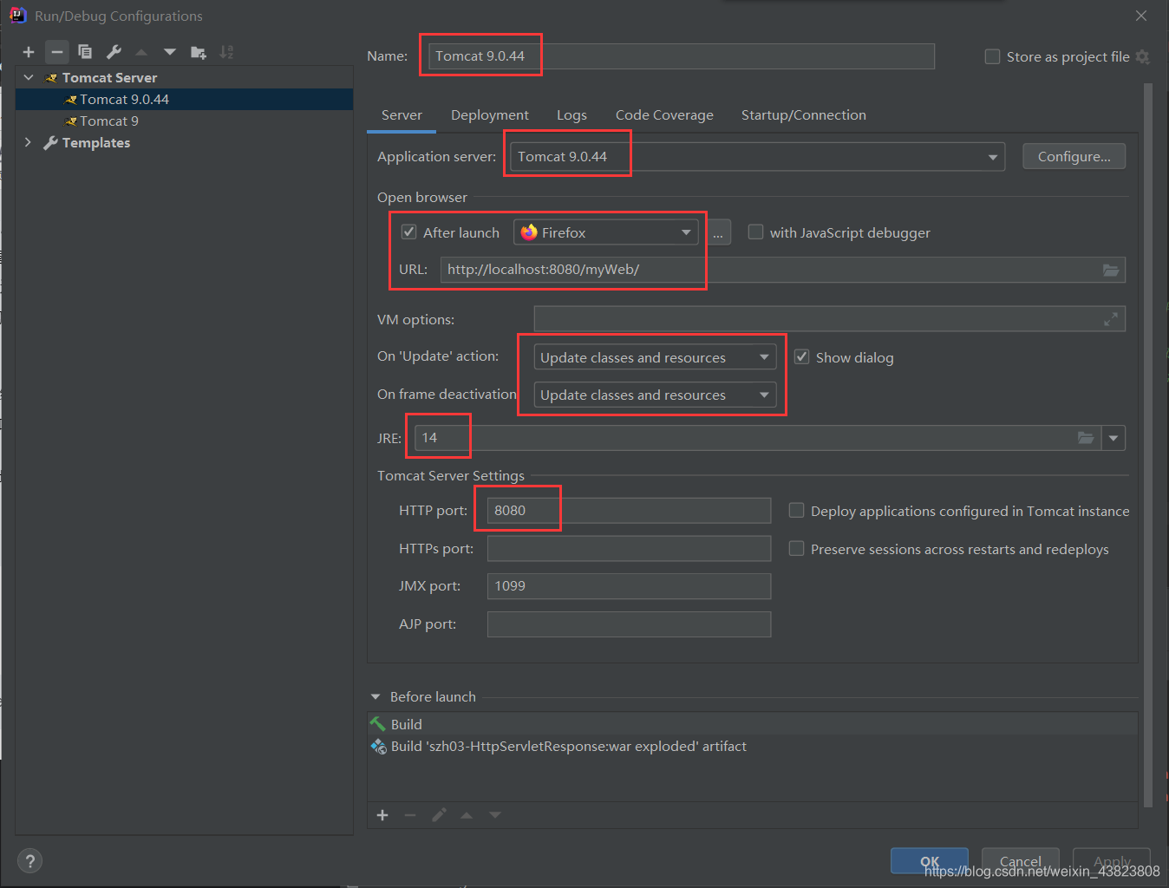
Task: Select Build 'szh03-HttpServletResponse:war exploded' artifact task
Action: click(x=753, y=747)
